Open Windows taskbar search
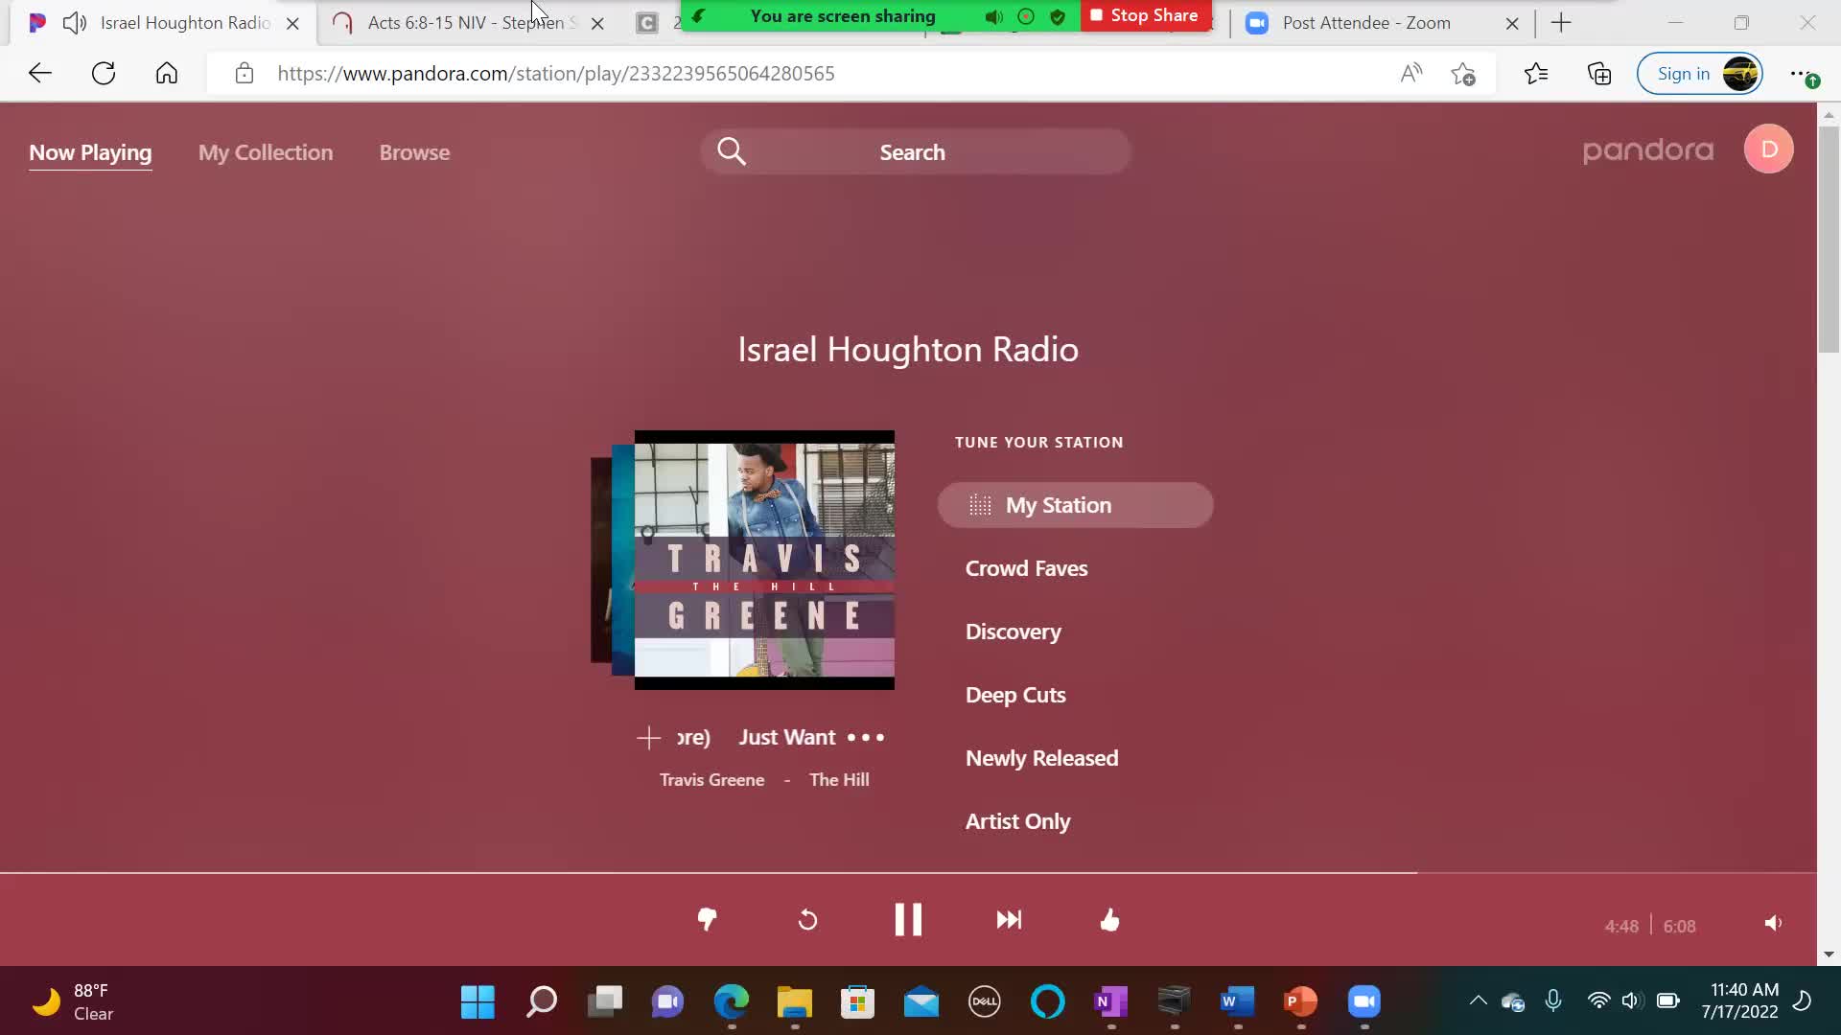Viewport: 1841px width, 1035px height. 542,1002
